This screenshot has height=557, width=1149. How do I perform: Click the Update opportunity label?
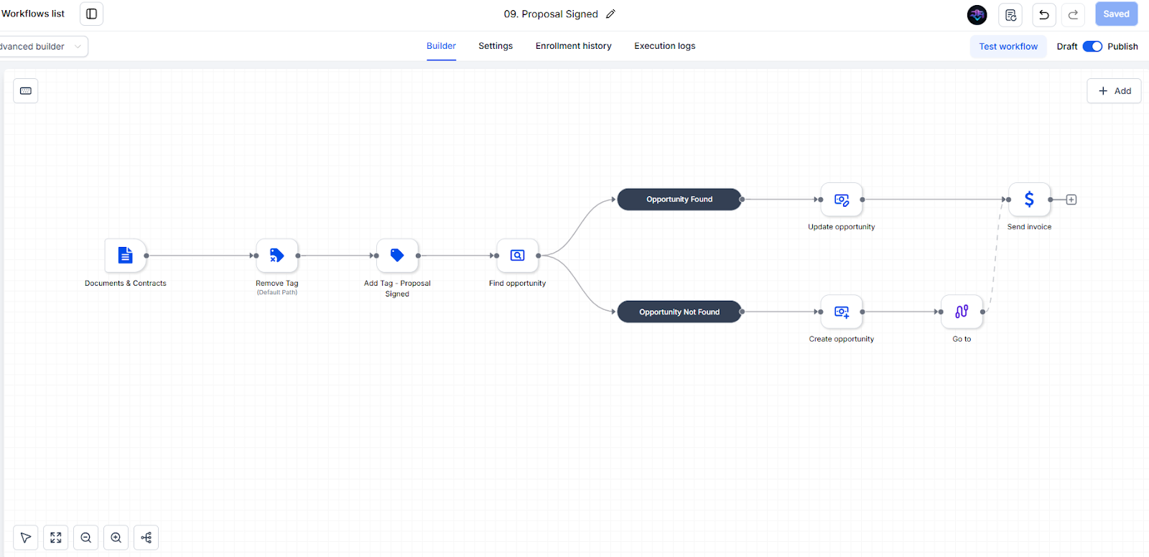click(x=842, y=227)
